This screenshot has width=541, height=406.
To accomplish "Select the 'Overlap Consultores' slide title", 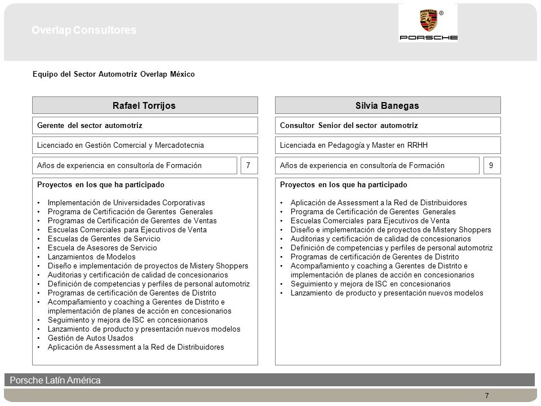I will tap(84, 30).
